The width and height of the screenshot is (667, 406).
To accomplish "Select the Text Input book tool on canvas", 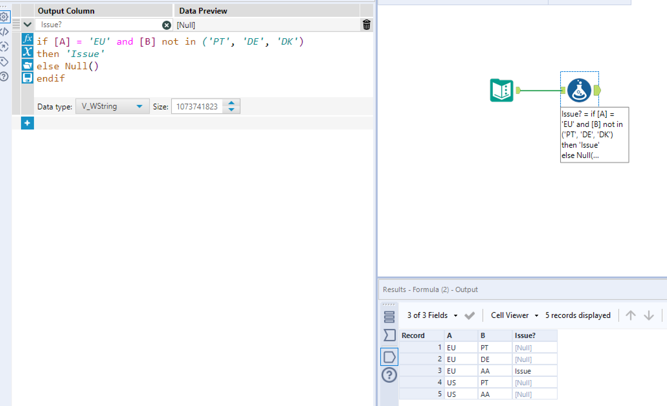I will coord(501,90).
